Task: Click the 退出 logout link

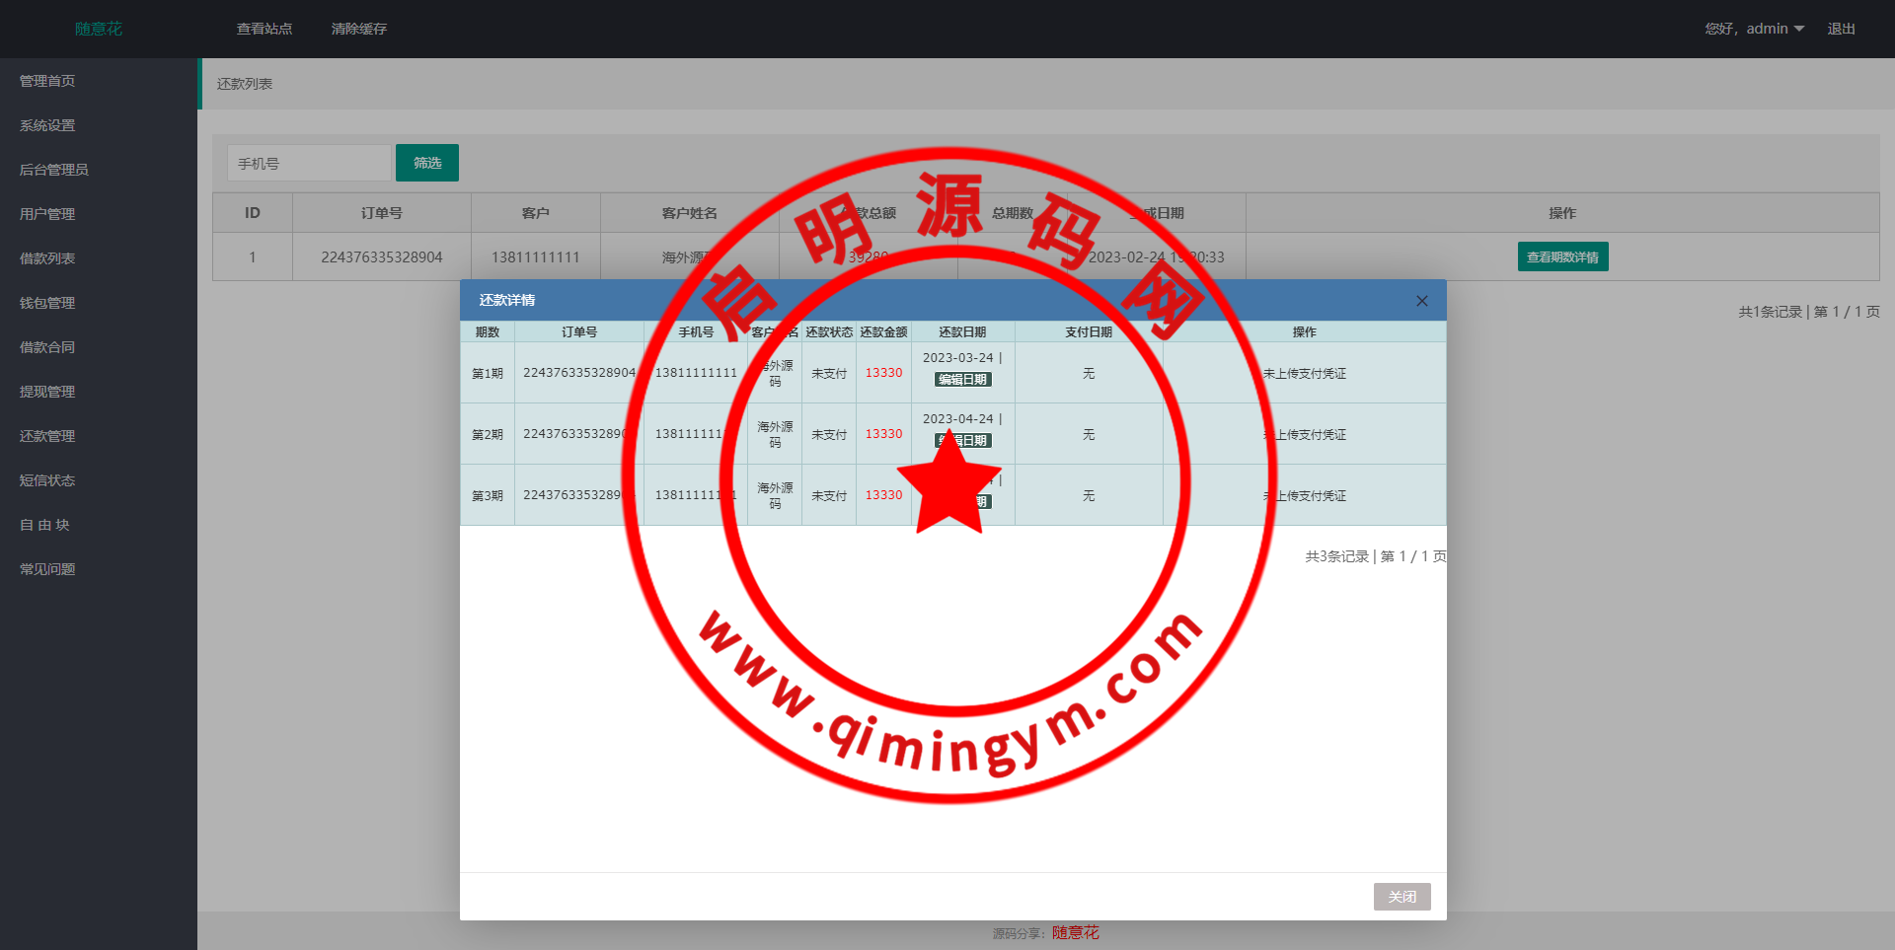Action: click(1841, 29)
